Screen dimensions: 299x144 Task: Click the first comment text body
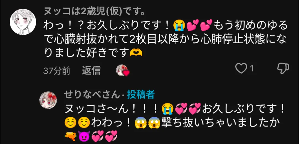point(165,39)
